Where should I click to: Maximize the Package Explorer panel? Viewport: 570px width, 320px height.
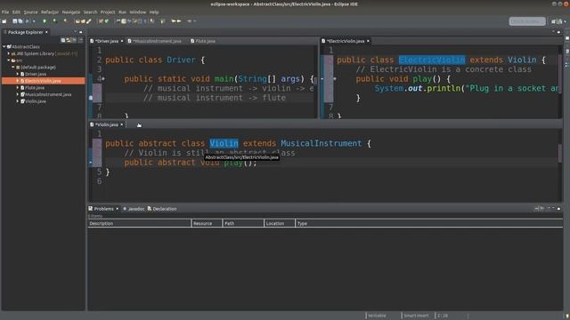[x=81, y=32]
